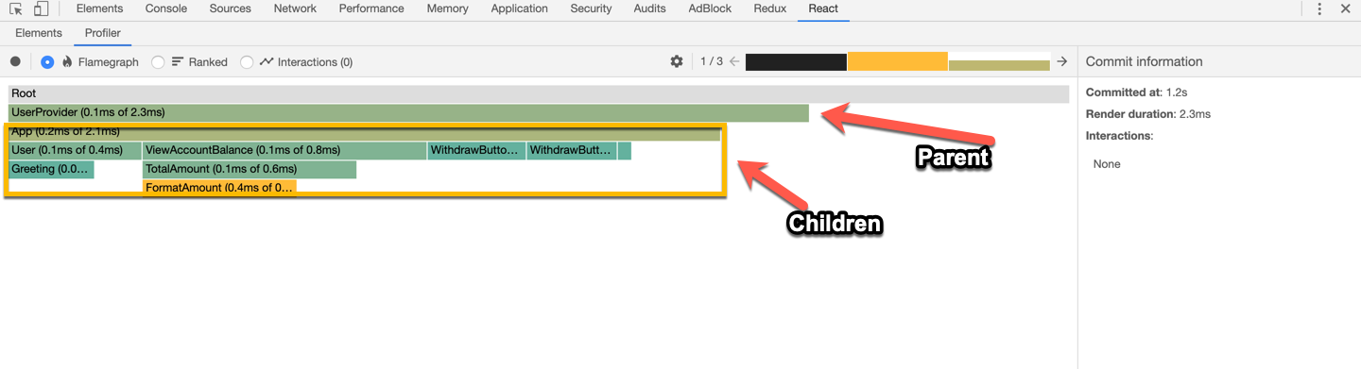Start profiling with the record button
Viewport: 1361px width, 369px height.
(x=15, y=61)
